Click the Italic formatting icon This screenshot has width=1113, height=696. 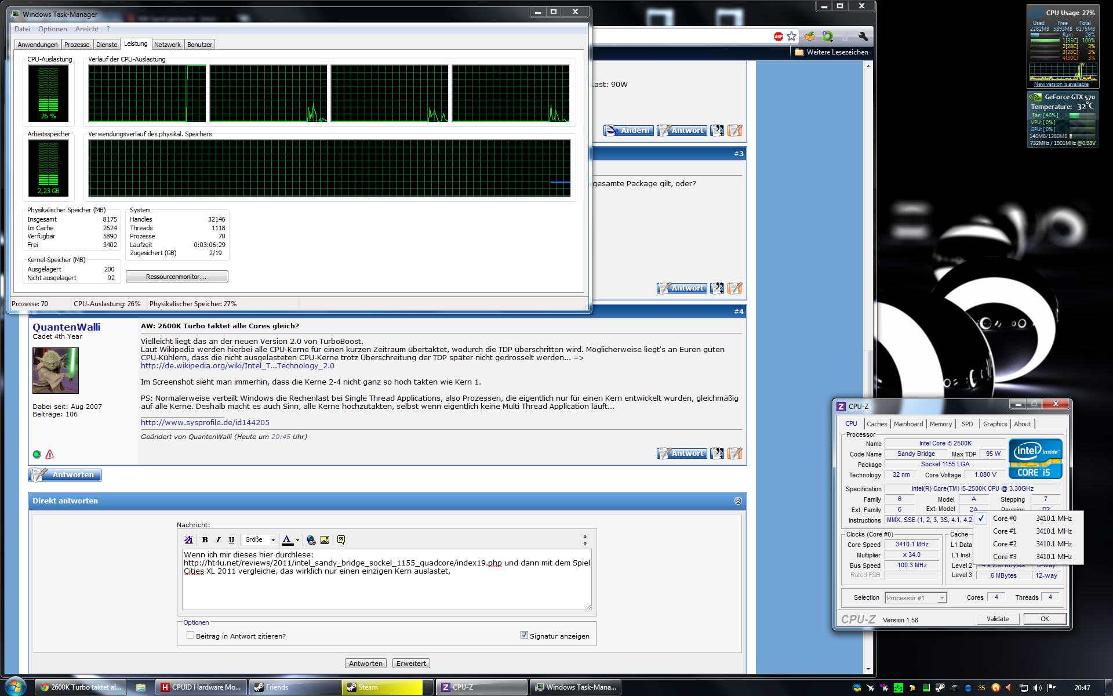pyautogui.click(x=218, y=540)
